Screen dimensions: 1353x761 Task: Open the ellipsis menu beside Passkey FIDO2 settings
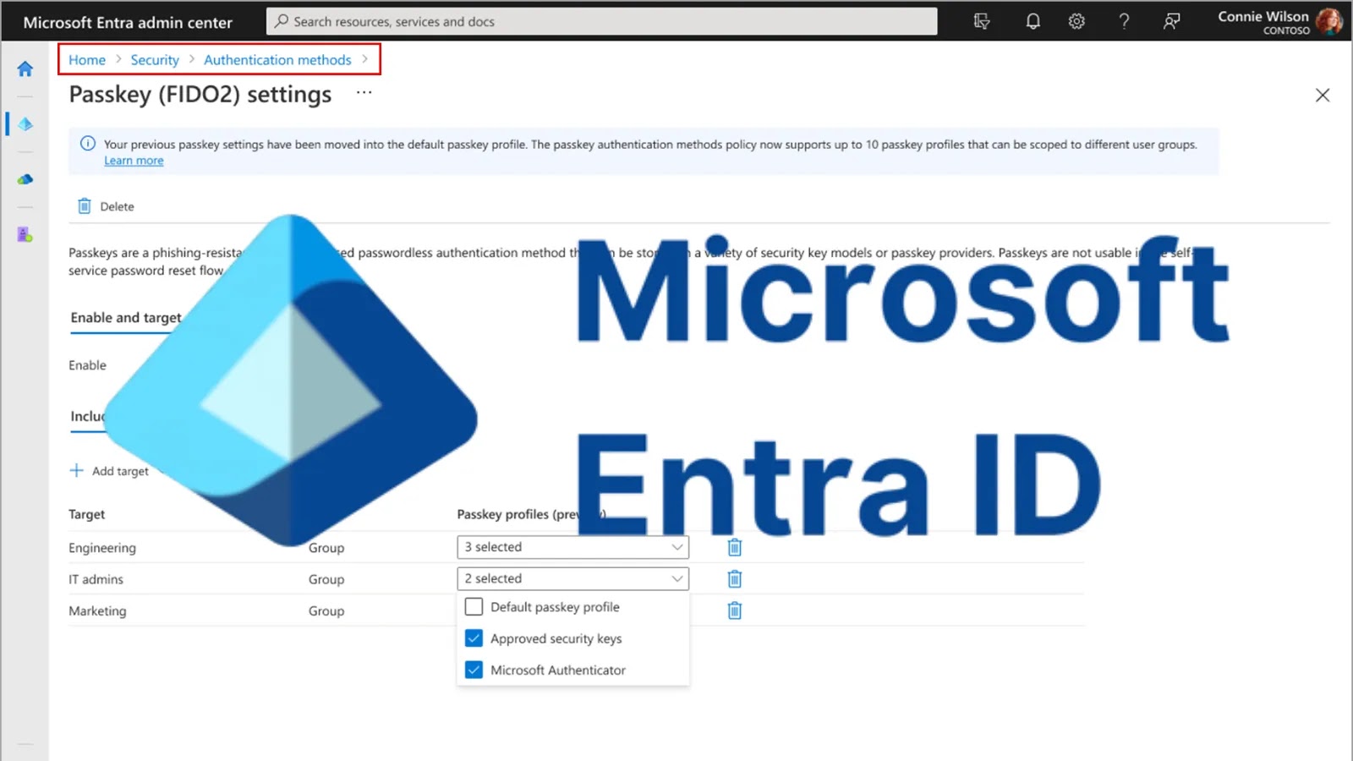(364, 93)
